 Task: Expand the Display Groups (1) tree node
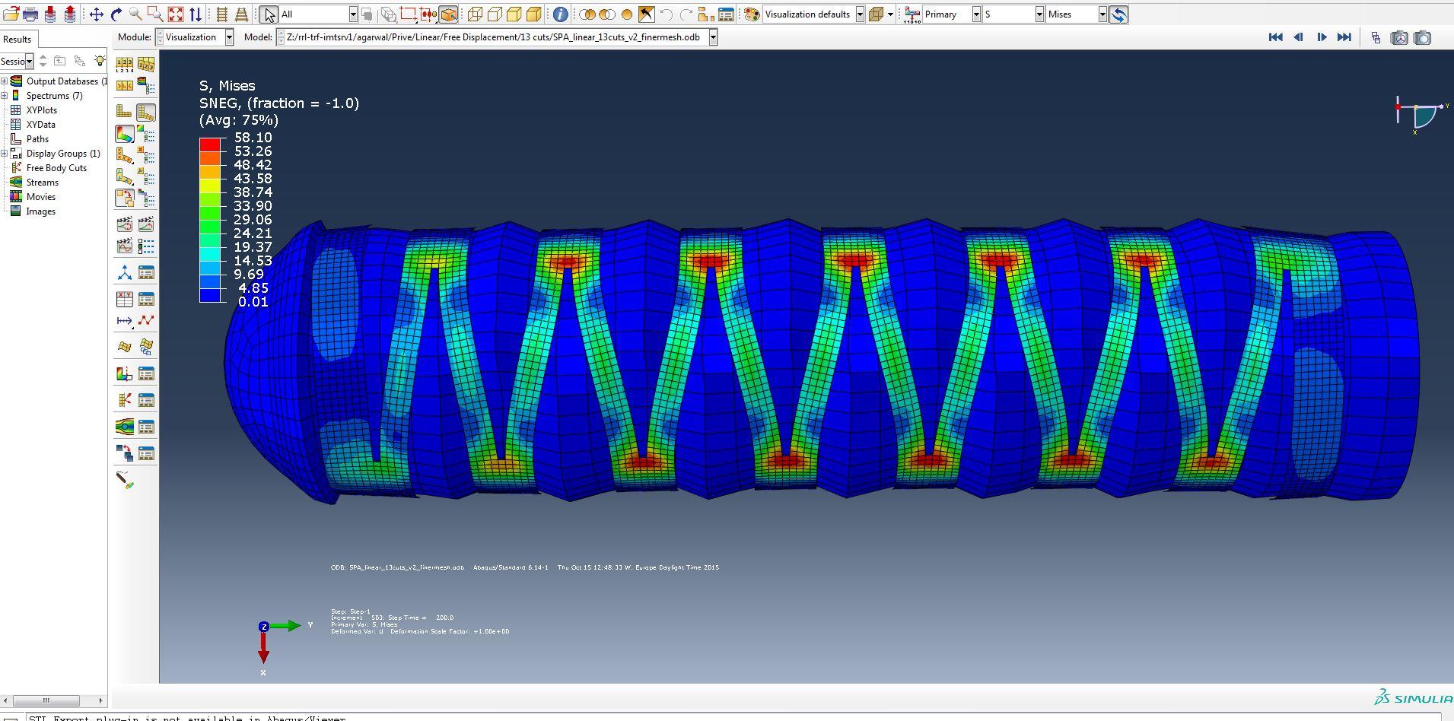pos(5,154)
